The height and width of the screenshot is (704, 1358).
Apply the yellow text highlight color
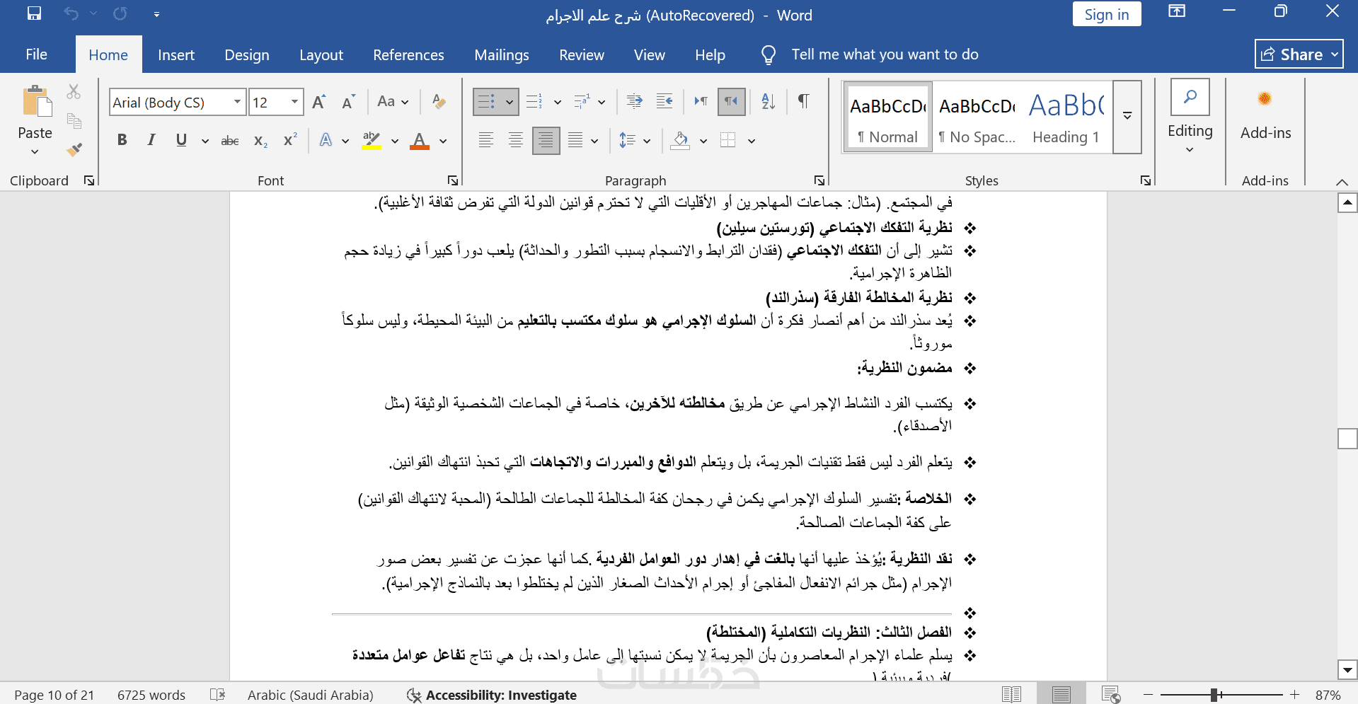pos(372,140)
